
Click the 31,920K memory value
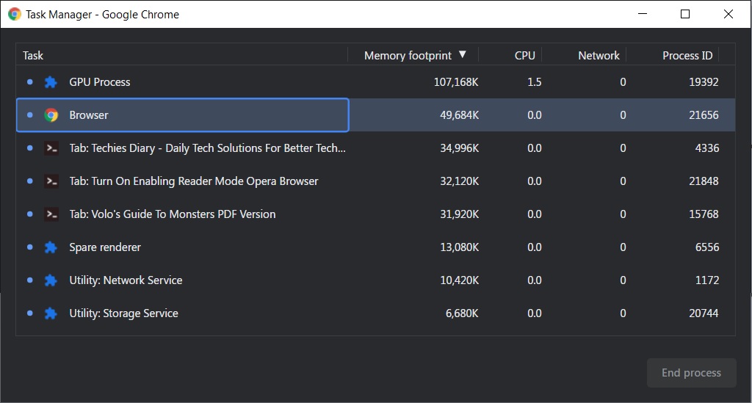coord(460,214)
